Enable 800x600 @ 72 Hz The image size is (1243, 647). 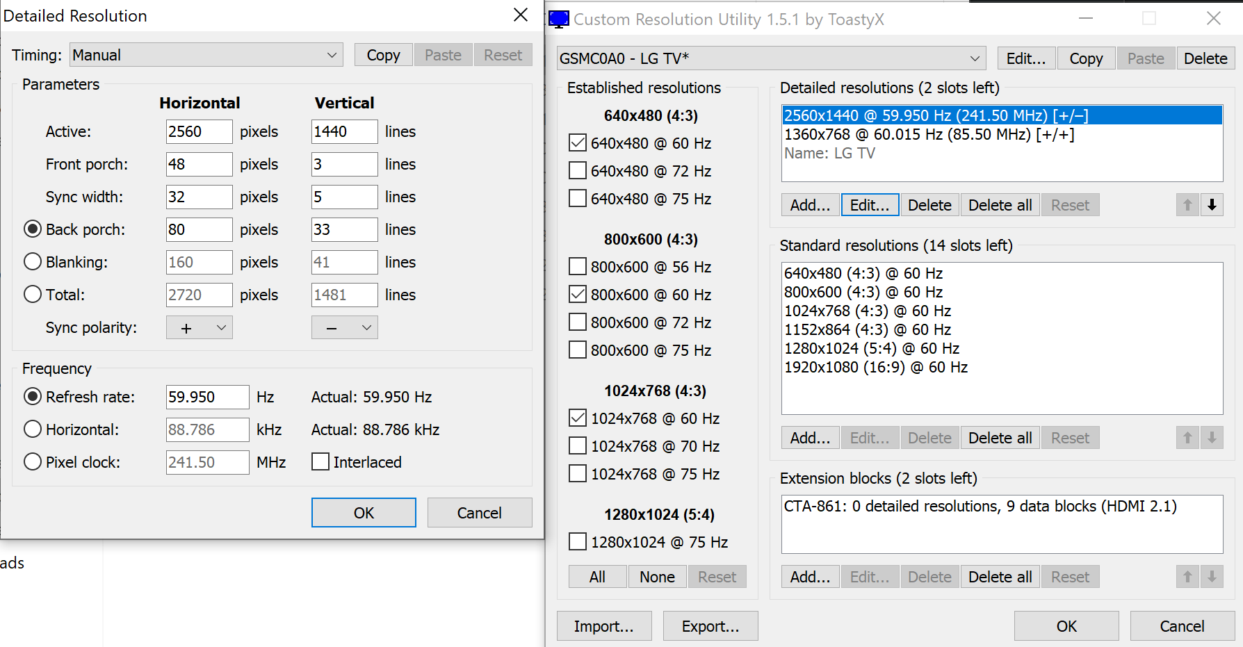pos(578,322)
